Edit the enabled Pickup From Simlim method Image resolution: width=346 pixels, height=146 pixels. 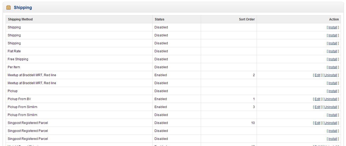pyautogui.click(x=317, y=107)
